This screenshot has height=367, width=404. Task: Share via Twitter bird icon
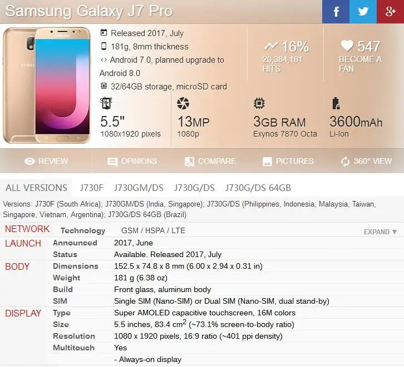coord(363,12)
